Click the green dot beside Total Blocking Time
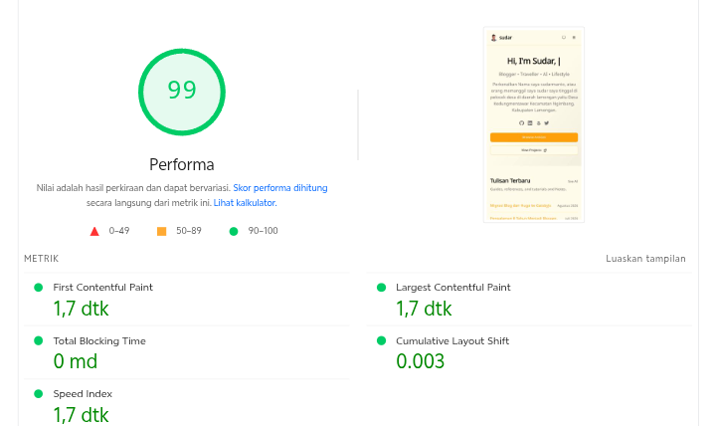The height and width of the screenshot is (426, 716). (x=39, y=341)
